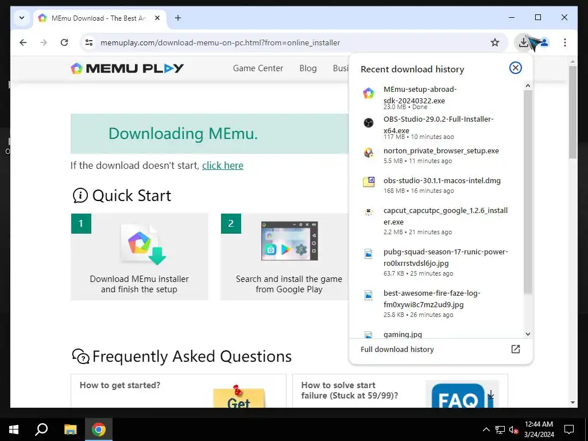588x441 pixels.
Task: Click OBS-Studio installer file icon
Action: pyautogui.click(x=369, y=123)
